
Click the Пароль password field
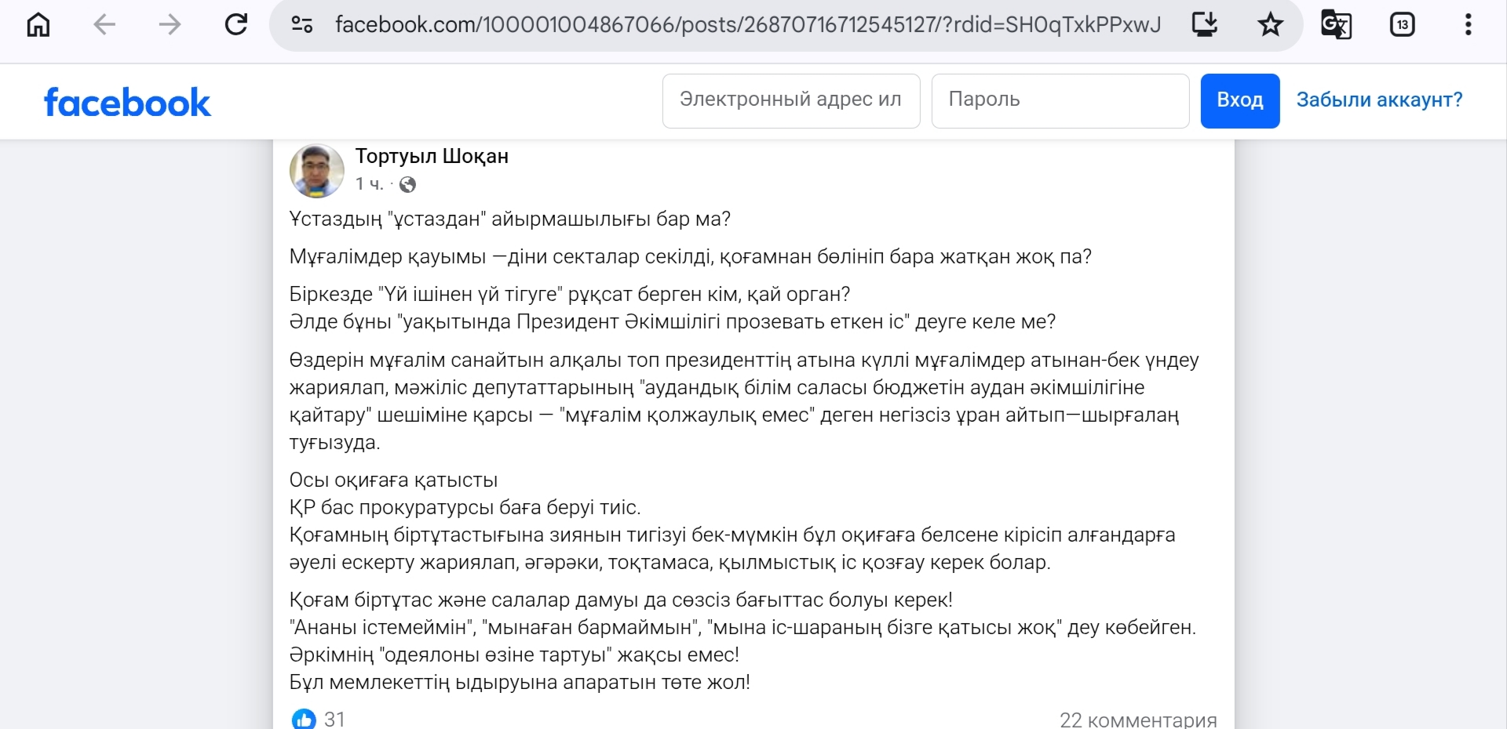point(1060,100)
